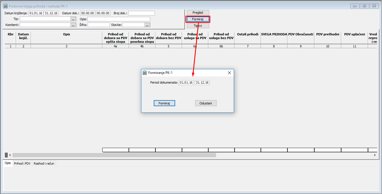Click the Prihod od usluga bez PDV header
Viewport: 382px width, 194px height.
(221, 38)
